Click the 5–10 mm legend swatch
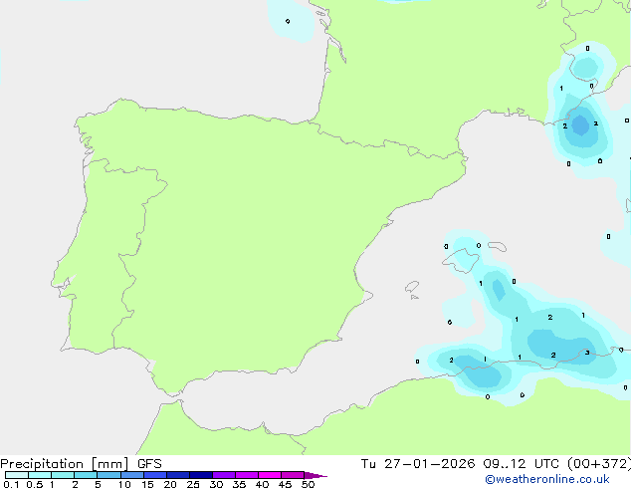This screenshot has width=631, height=488. [108, 475]
